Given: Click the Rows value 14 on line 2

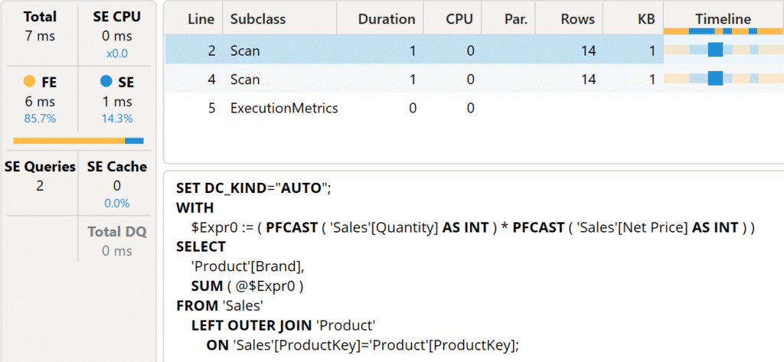Looking at the screenshot, I should [587, 50].
